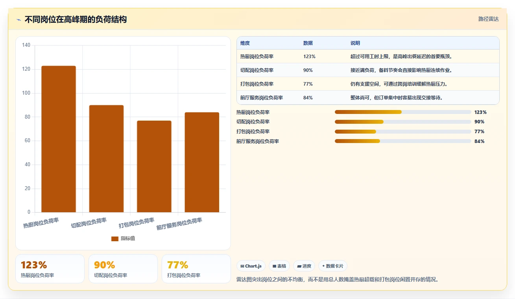Click the 切配岗位负荷率 bar in chart
The image size is (515, 299).
pyautogui.click(x=106, y=159)
